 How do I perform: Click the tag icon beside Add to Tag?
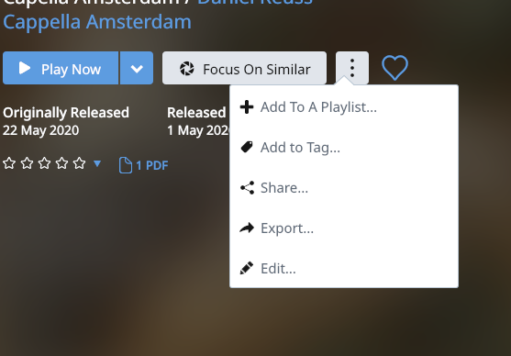point(247,147)
